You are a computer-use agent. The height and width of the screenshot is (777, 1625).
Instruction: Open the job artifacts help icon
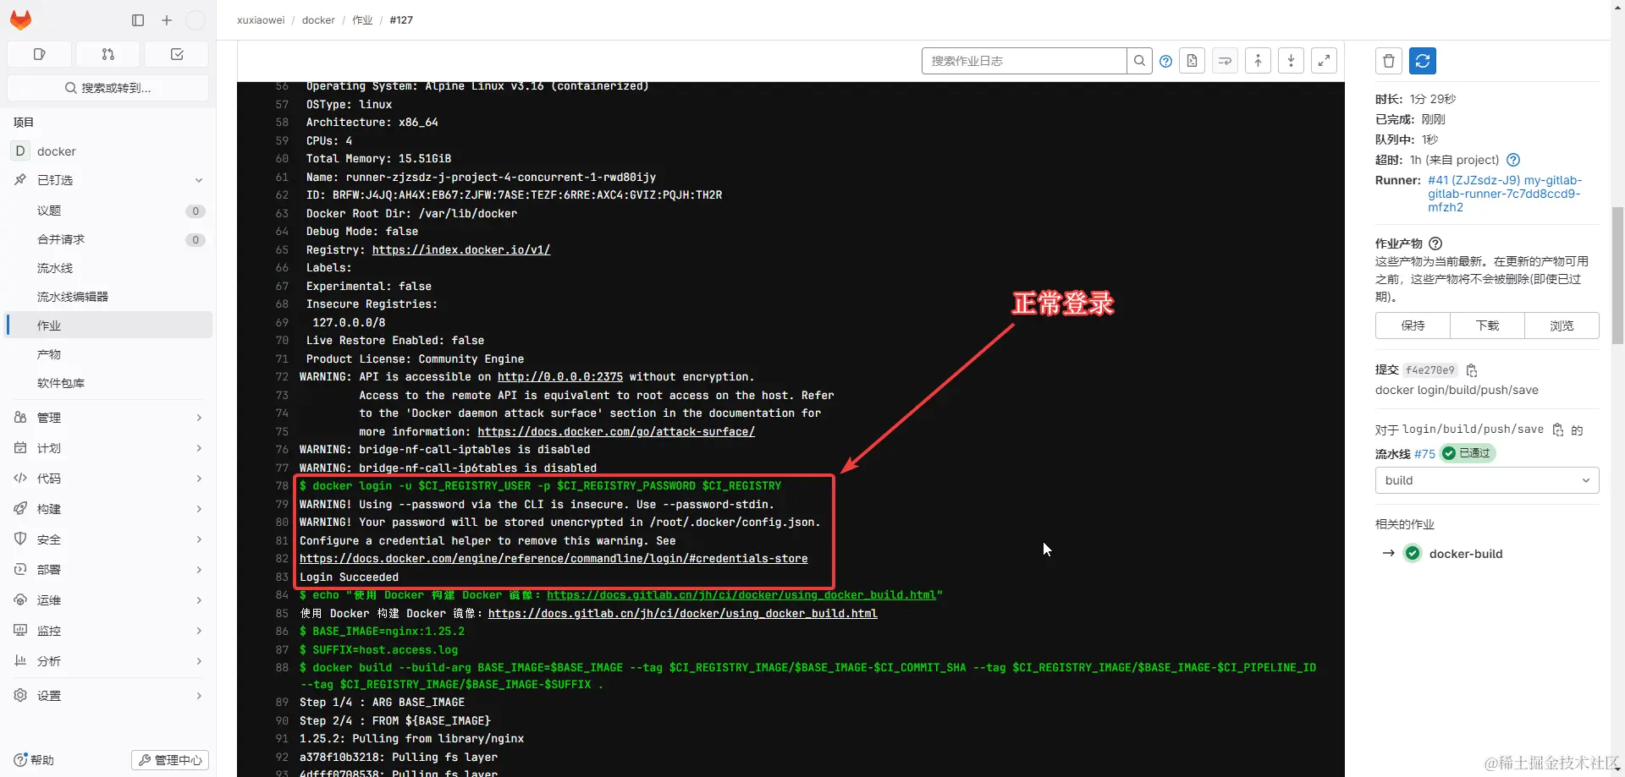[1435, 243]
